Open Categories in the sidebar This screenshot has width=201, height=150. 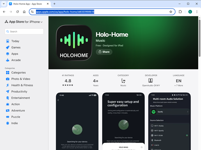(18, 72)
